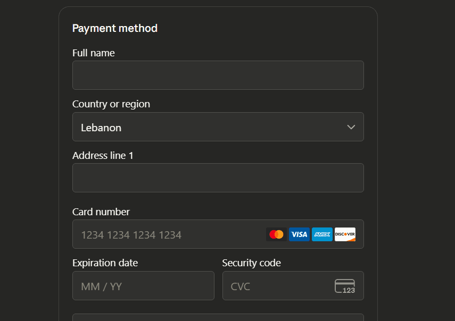455x321 pixels.
Task: Click the partially visible field below Security code
Action: coord(218,318)
